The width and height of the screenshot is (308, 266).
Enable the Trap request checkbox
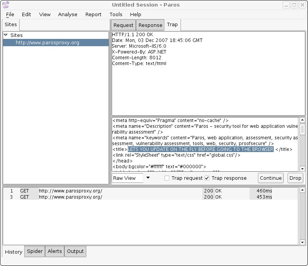(x=167, y=178)
